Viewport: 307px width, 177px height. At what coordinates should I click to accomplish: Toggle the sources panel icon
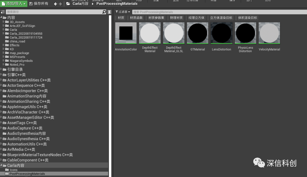(x=3, y=12)
